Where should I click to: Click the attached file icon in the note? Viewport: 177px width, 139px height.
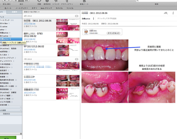86,32
